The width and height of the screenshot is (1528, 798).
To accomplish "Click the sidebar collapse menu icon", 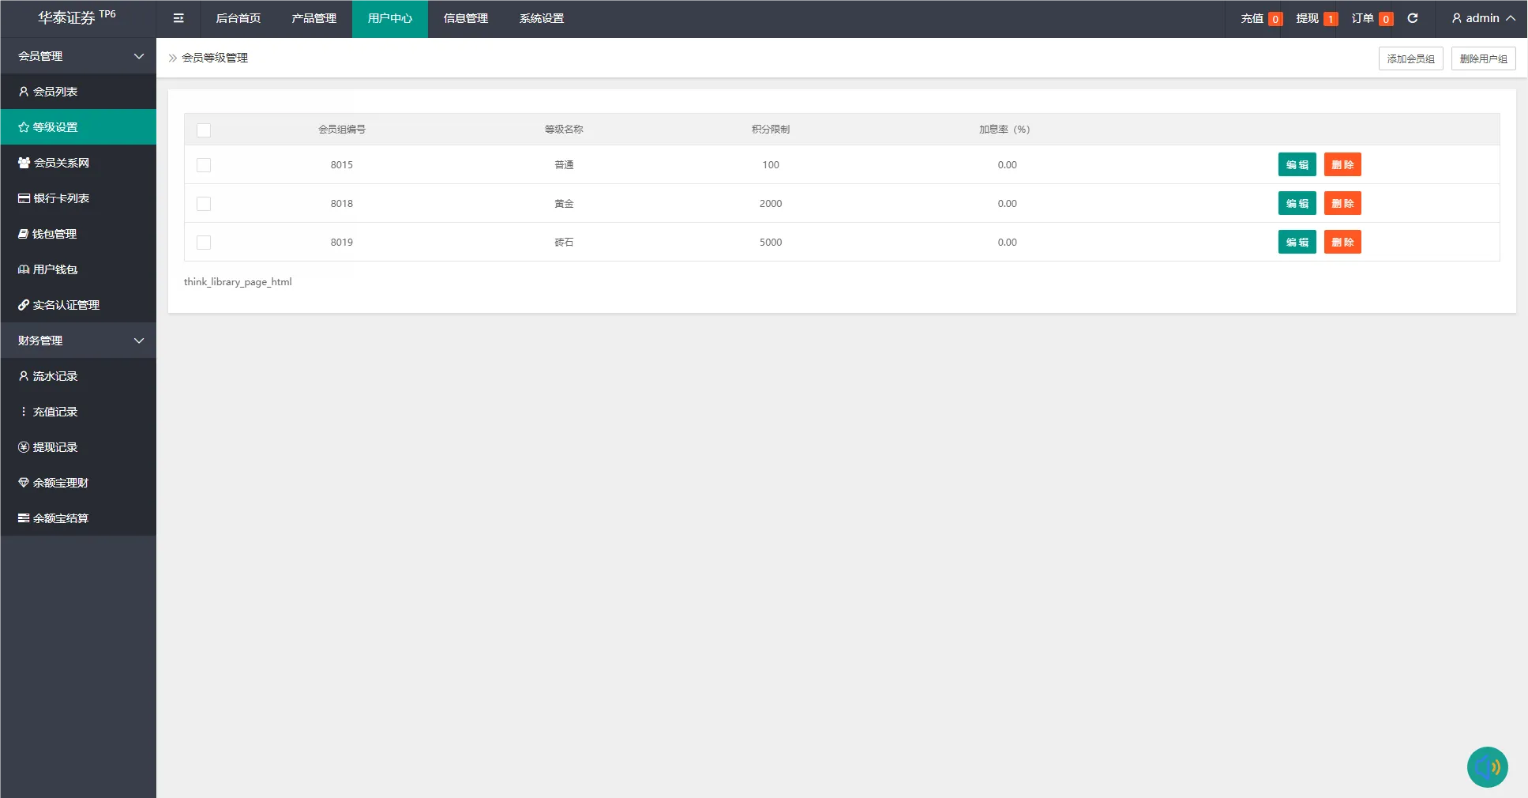I will pyautogui.click(x=178, y=18).
